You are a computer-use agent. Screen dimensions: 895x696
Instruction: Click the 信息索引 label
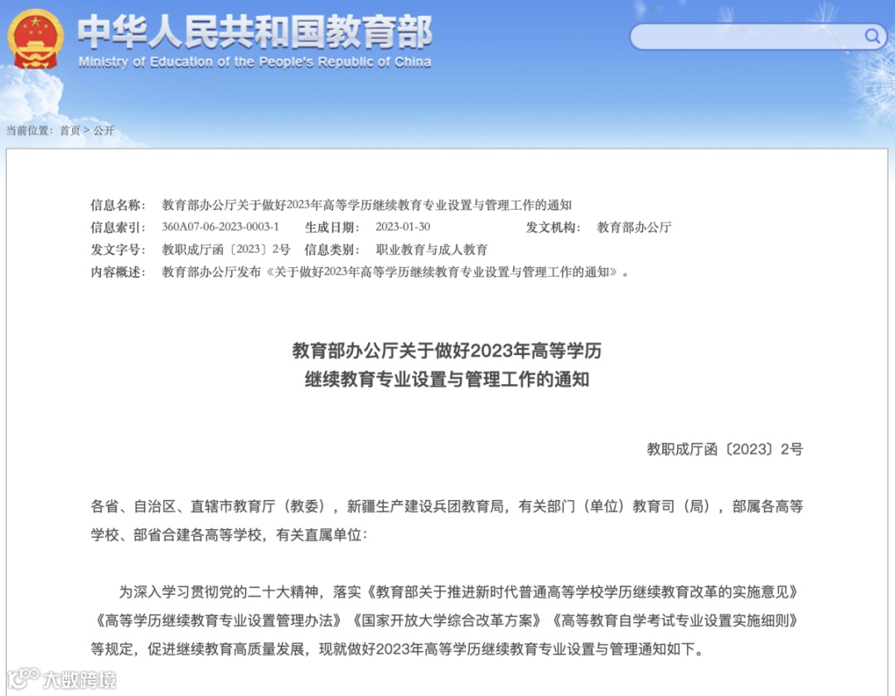(119, 227)
